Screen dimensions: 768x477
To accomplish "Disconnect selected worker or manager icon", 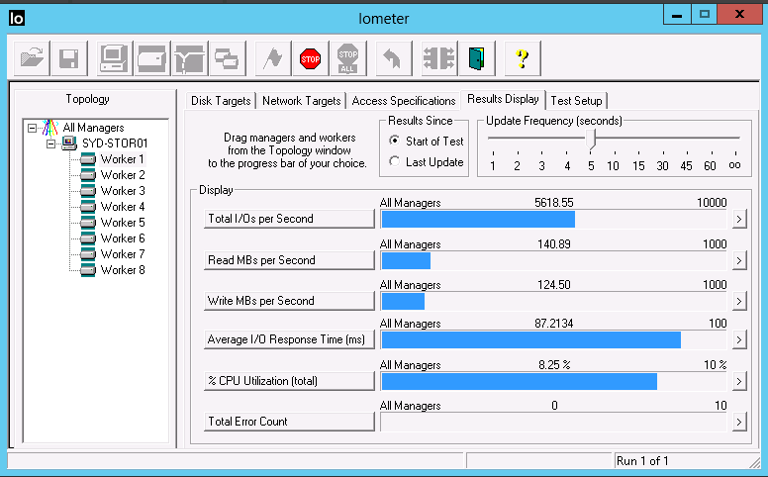I will click(x=439, y=58).
